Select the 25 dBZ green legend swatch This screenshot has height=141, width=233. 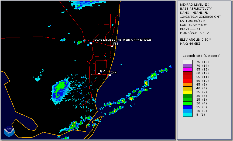[x=188, y=100]
